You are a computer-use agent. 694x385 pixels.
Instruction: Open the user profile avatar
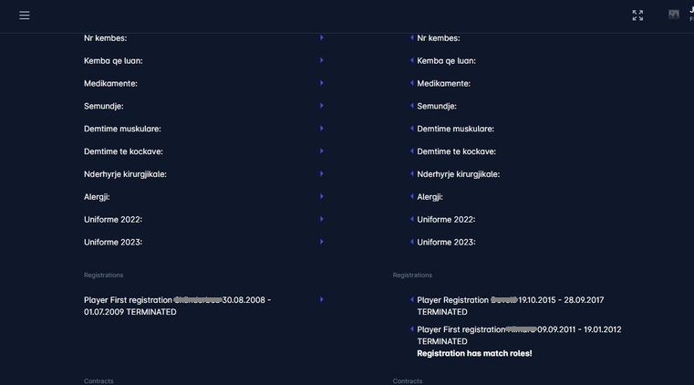pos(674,16)
